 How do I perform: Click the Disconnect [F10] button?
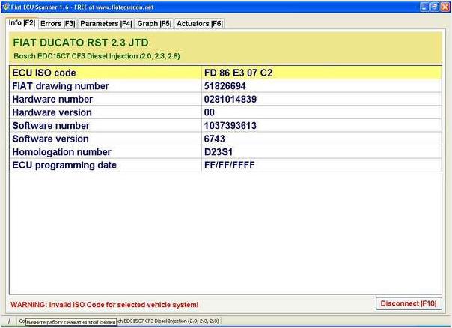pos(409,303)
